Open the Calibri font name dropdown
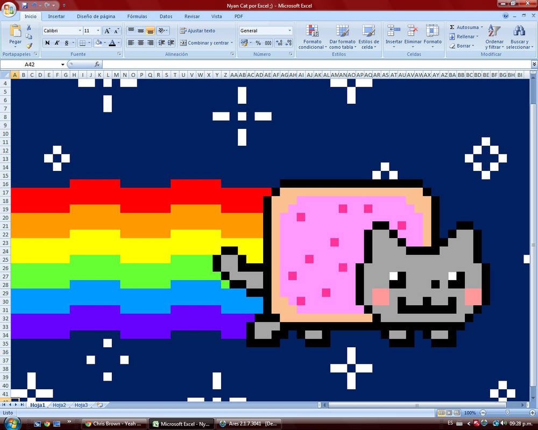This screenshot has width=538, height=430. point(80,31)
